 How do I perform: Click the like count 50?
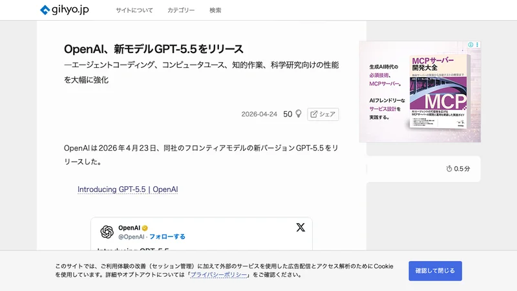coord(288,114)
